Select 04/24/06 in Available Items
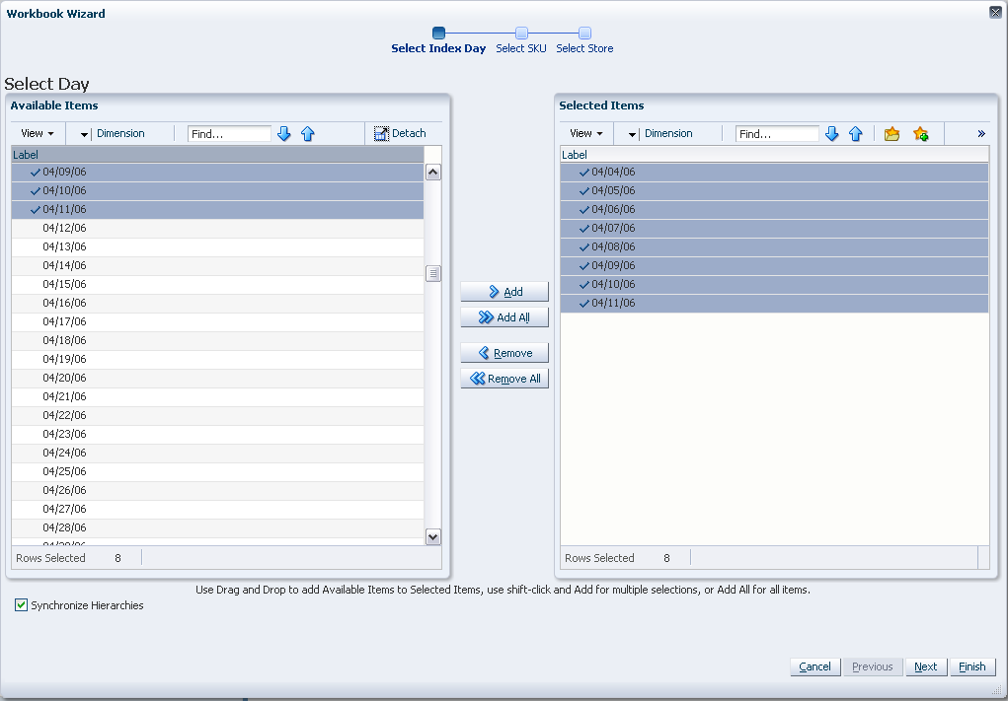 coord(217,453)
